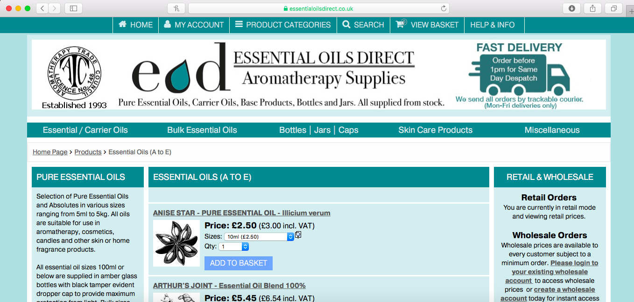Open PRODUCT CATEGORIES menu
Viewport: 634px width, 302px height.
pyautogui.click(x=283, y=25)
